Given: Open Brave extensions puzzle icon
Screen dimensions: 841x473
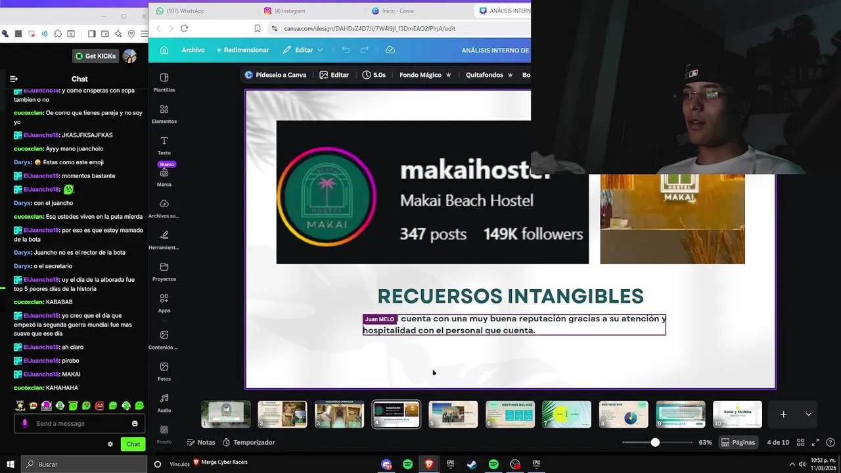Looking at the screenshot, I should 58,34.
